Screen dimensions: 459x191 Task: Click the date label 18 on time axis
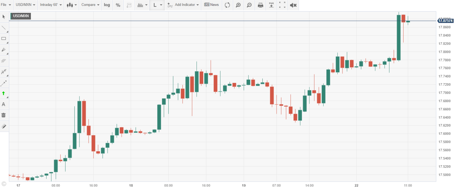click(x=131, y=186)
